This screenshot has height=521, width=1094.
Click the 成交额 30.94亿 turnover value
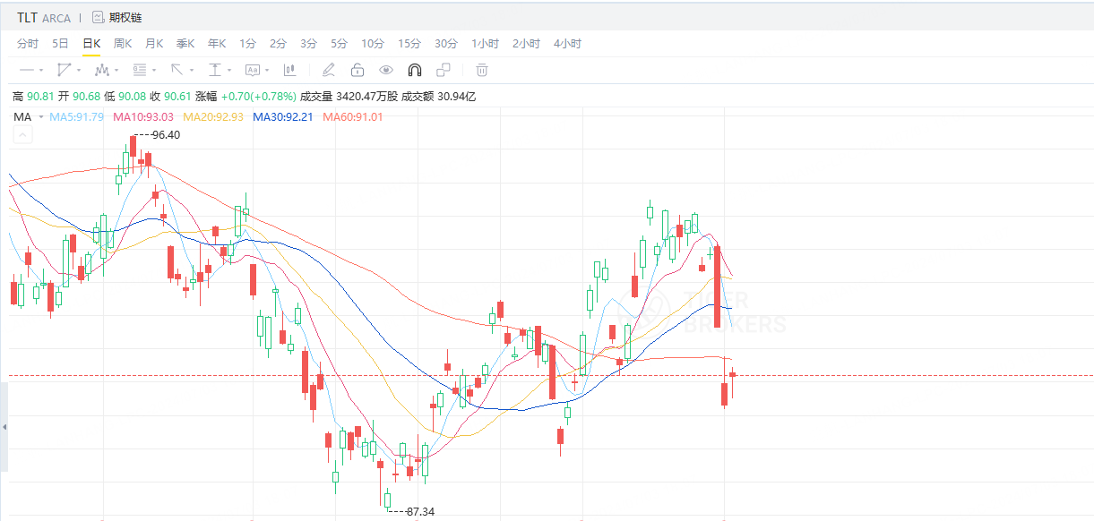(x=438, y=96)
